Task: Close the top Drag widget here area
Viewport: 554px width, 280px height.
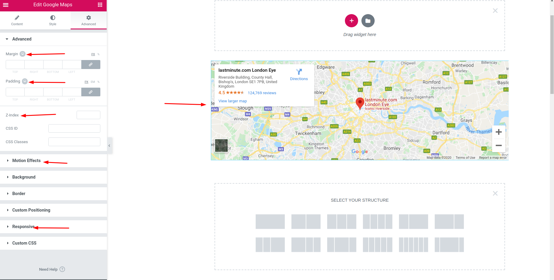Action: pos(495,11)
